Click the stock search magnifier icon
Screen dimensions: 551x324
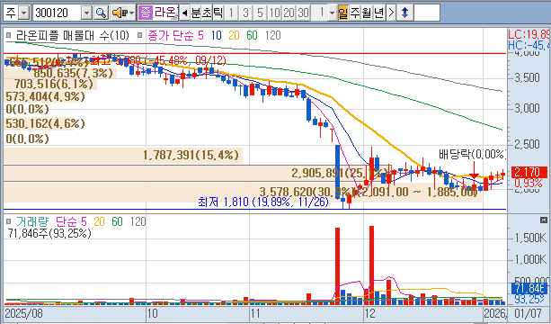pyautogui.click(x=101, y=13)
